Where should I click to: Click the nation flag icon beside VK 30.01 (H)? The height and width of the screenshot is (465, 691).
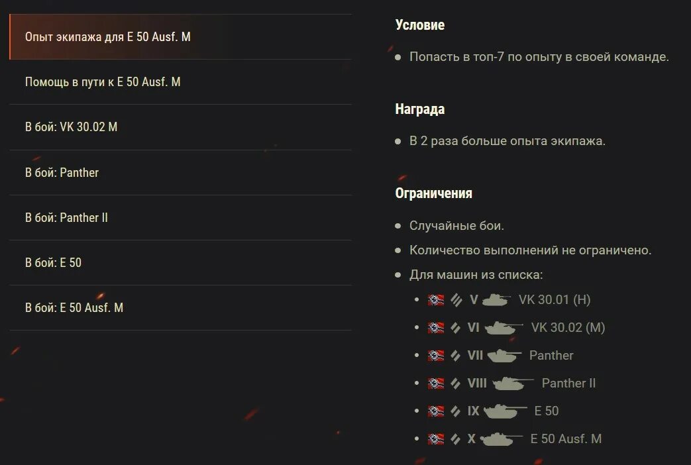(x=435, y=300)
